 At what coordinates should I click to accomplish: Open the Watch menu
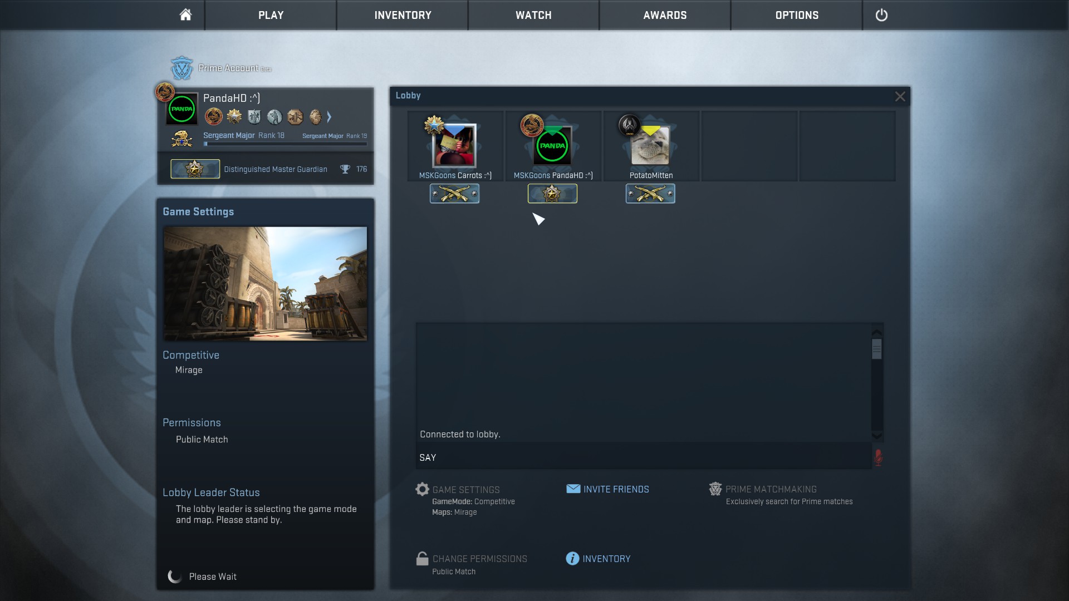point(533,15)
